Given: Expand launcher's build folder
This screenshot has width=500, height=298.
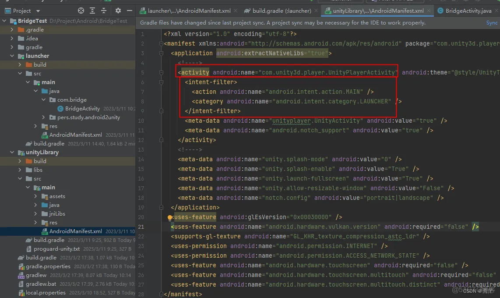Looking at the screenshot, I should click(20, 65).
